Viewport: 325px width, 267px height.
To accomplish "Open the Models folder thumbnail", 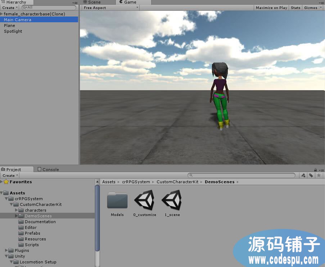I will pyautogui.click(x=117, y=200).
